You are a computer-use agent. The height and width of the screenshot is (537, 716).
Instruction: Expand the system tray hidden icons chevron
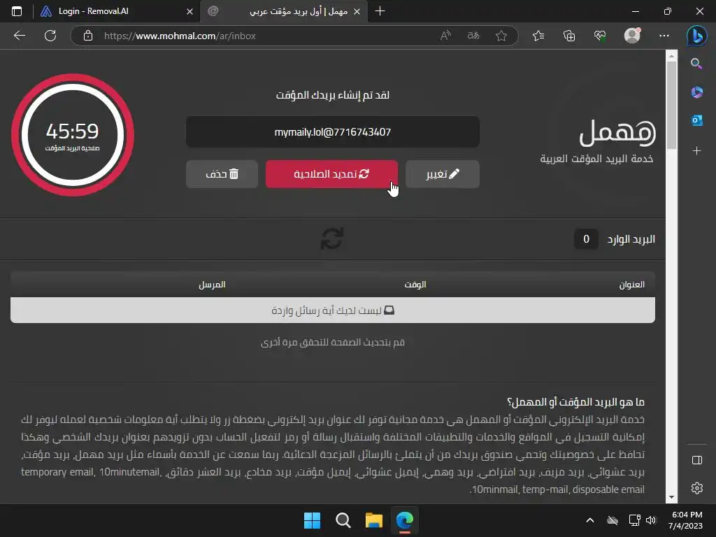(590, 520)
